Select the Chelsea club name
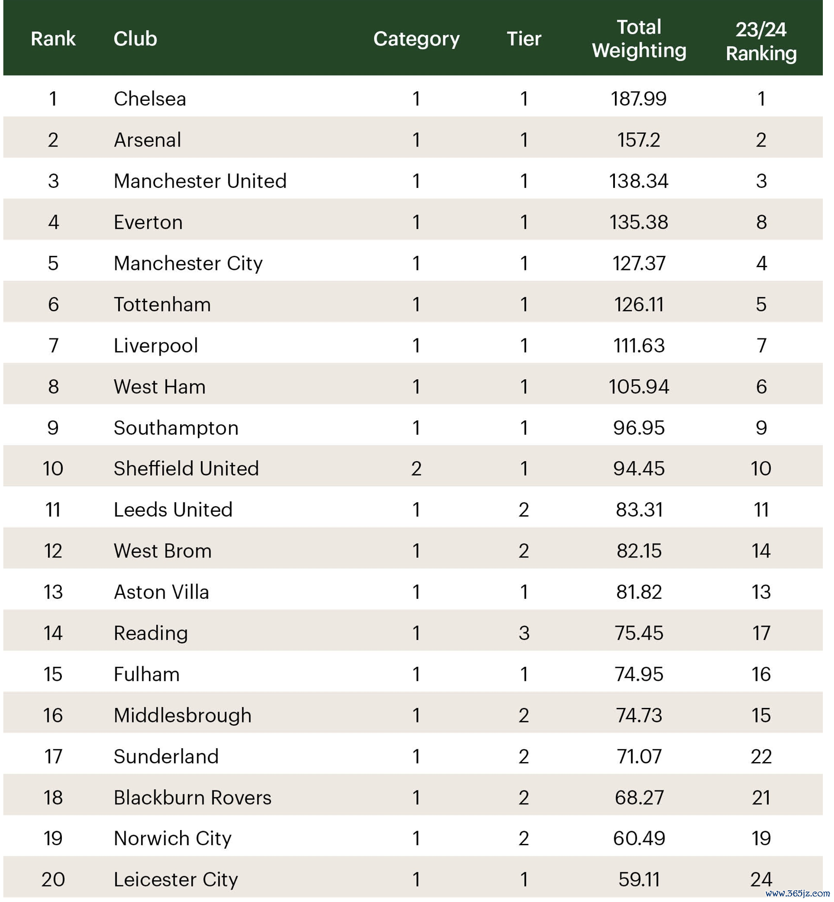The image size is (834, 902). tap(150, 99)
